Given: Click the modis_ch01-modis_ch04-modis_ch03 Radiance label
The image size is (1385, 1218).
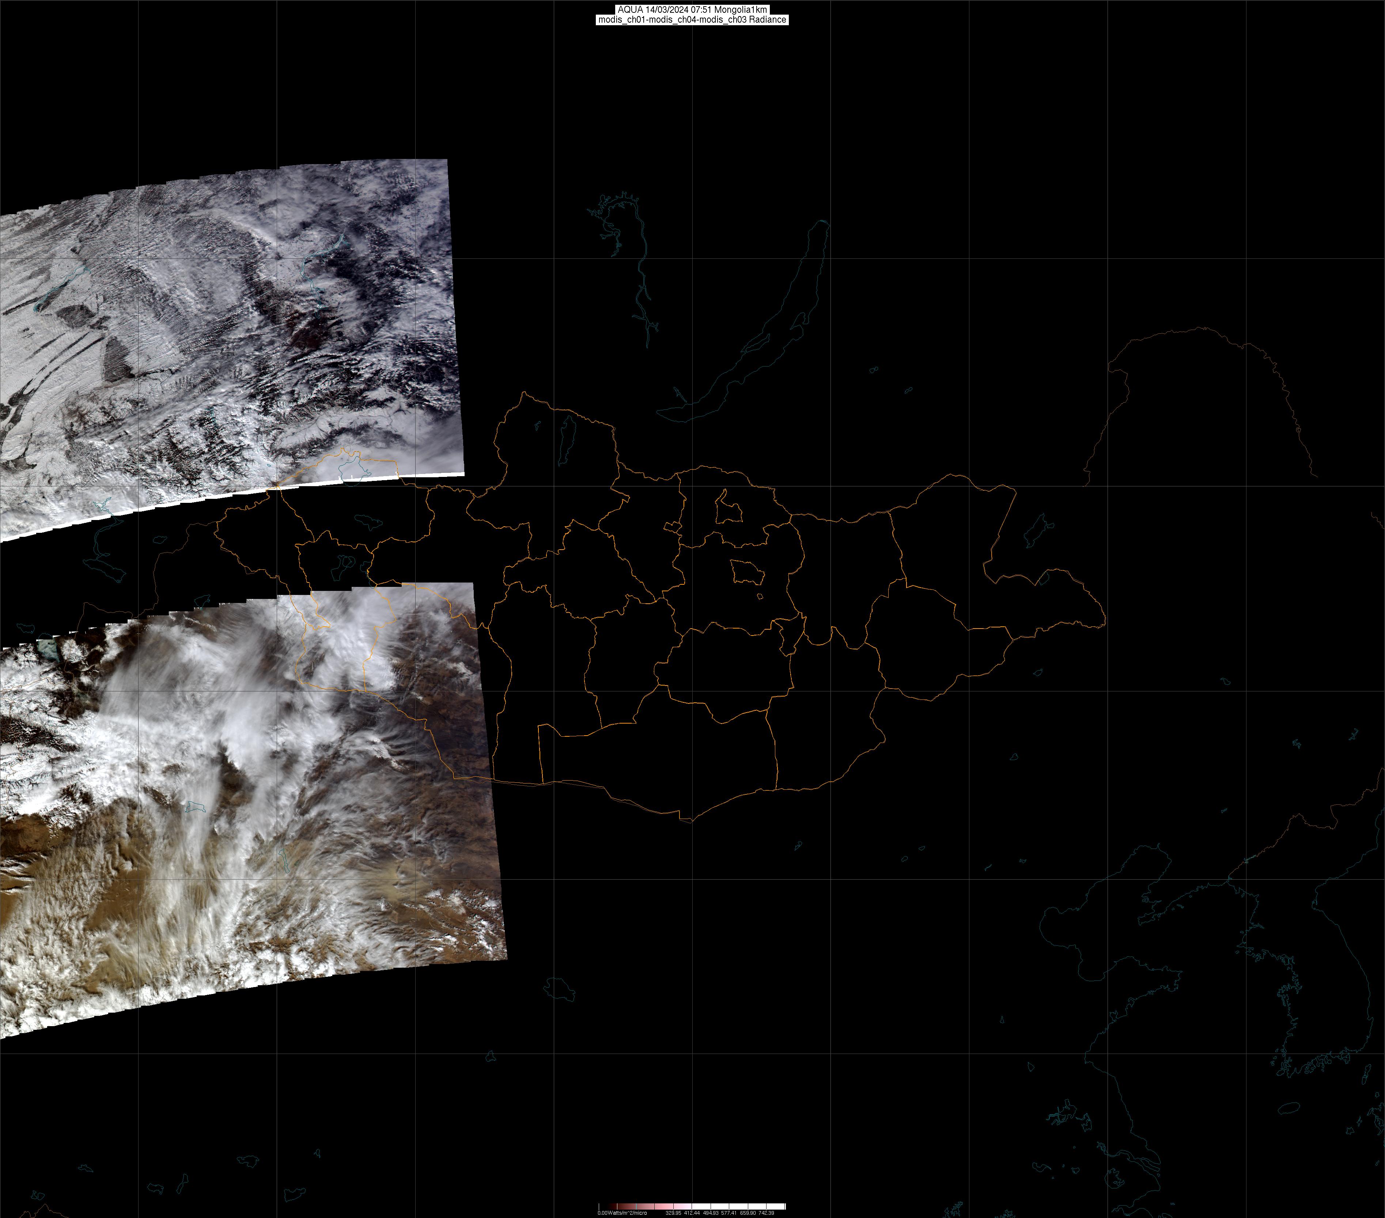Looking at the screenshot, I should pos(692,20).
